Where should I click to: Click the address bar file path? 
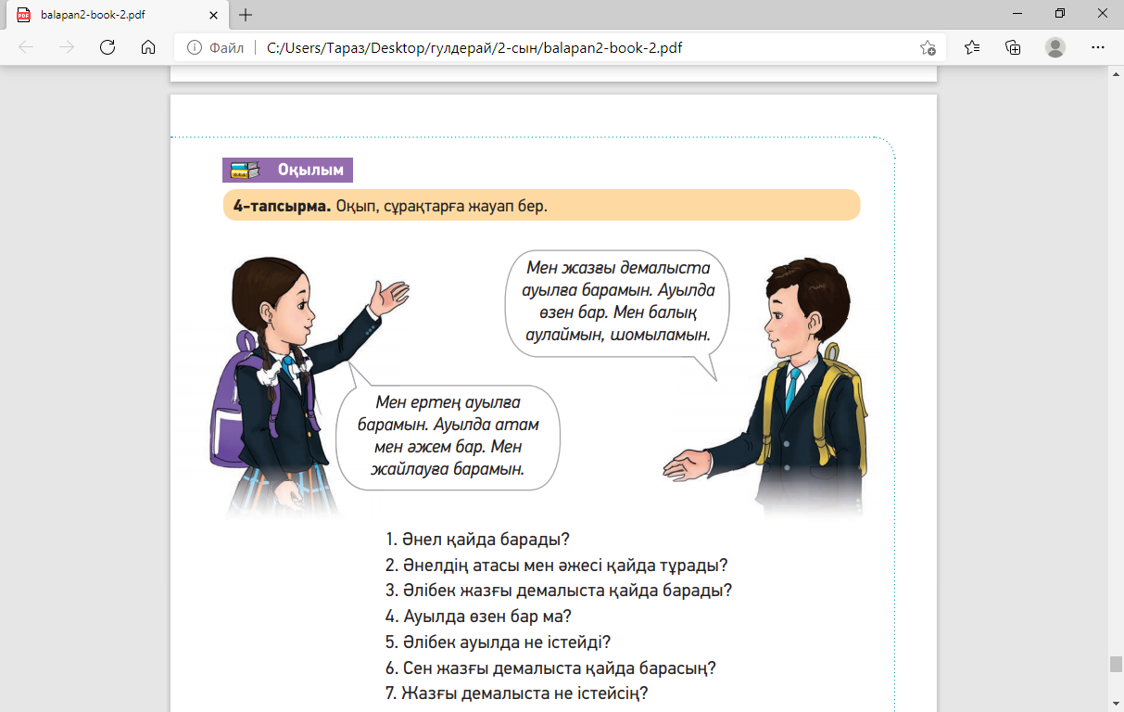[474, 47]
